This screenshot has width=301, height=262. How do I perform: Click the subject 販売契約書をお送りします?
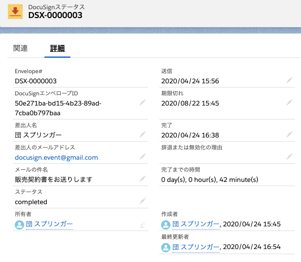pos(54,180)
